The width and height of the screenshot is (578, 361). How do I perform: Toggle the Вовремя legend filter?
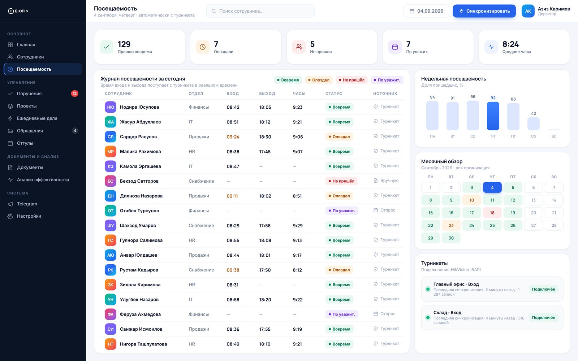288,80
